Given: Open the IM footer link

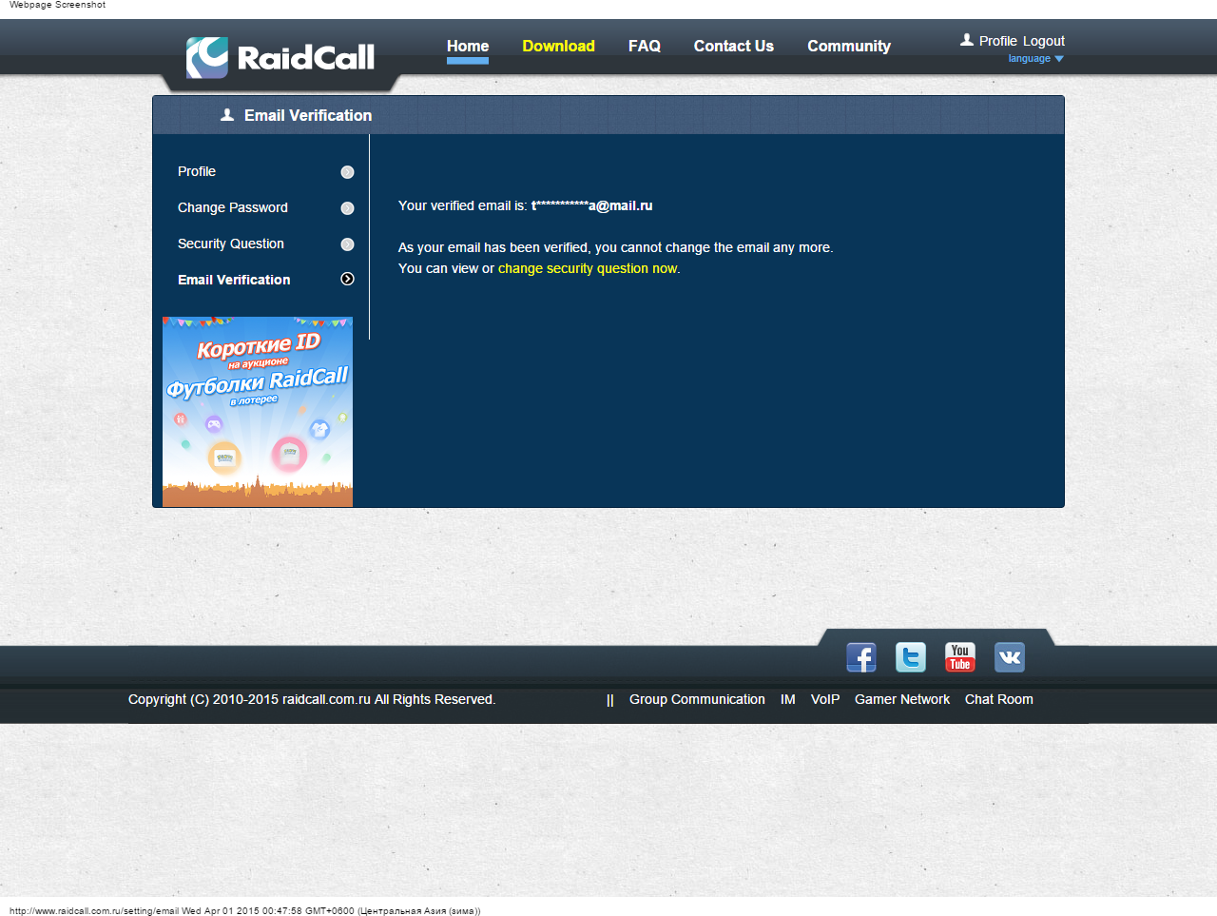Looking at the screenshot, I should (788, 699).
